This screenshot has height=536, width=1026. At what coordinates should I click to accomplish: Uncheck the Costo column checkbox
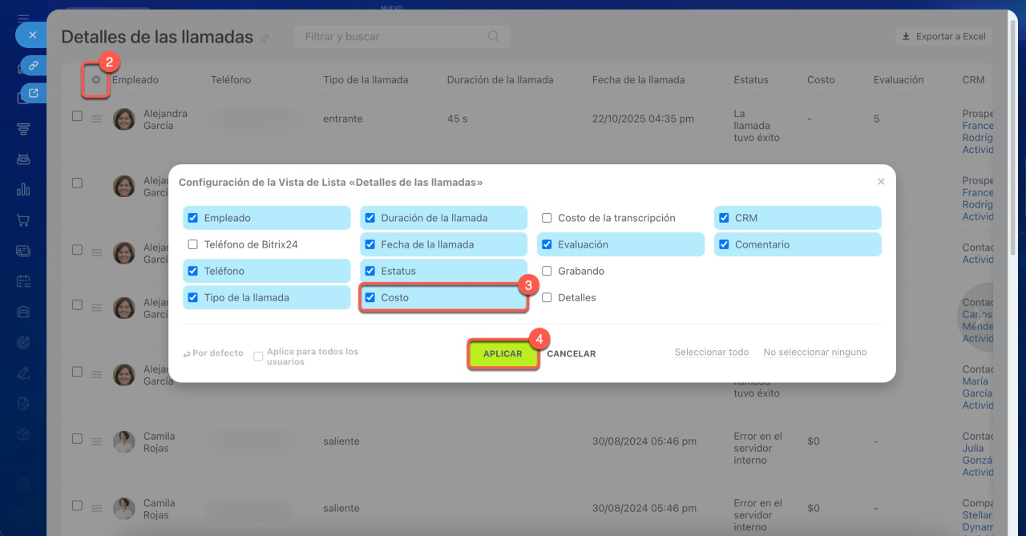(370, 297)
